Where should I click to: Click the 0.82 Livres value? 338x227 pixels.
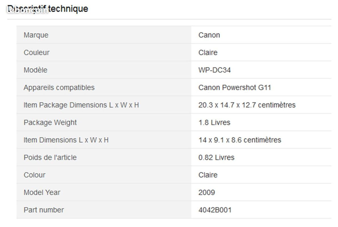coord(216,157)
